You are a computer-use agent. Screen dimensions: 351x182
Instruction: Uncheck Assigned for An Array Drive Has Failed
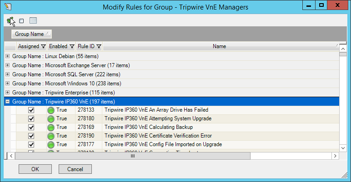tap(31, 110)
